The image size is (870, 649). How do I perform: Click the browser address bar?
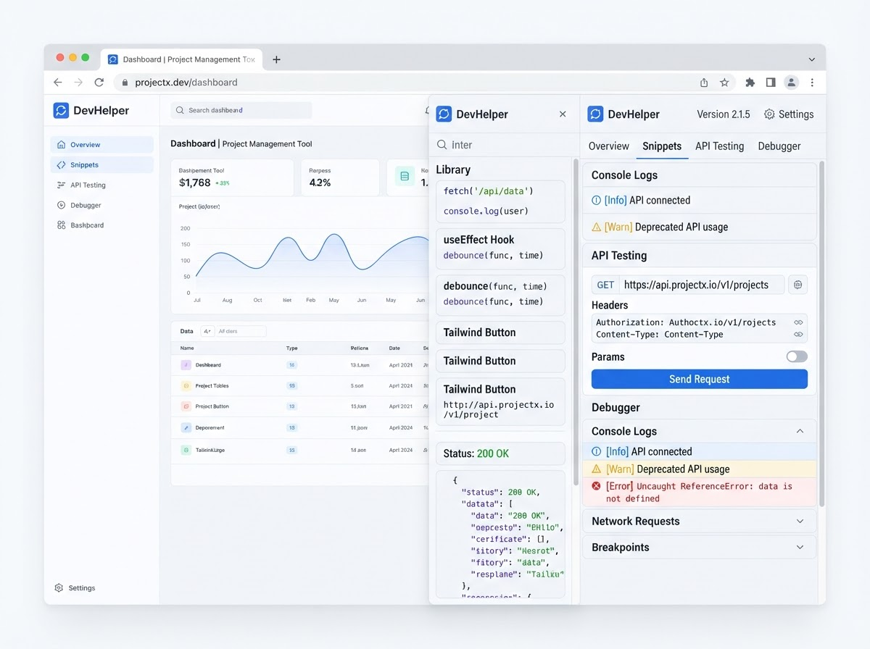tap(425, 83)
